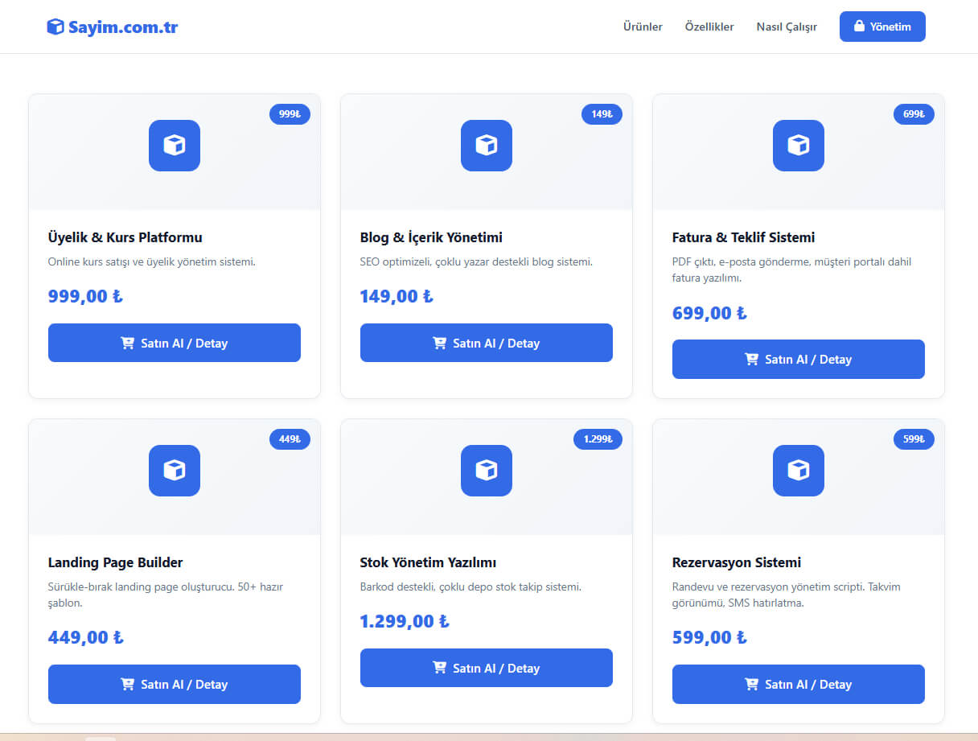
Task: Click the 149₺ price badge
Action: click(602, 114)
